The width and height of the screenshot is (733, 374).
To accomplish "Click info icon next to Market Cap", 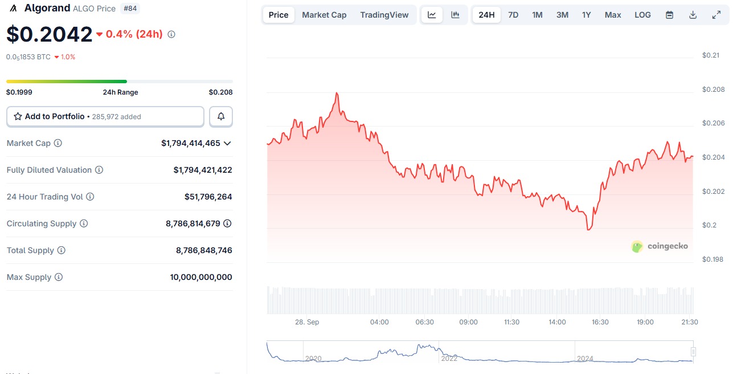I will [58, 143].
